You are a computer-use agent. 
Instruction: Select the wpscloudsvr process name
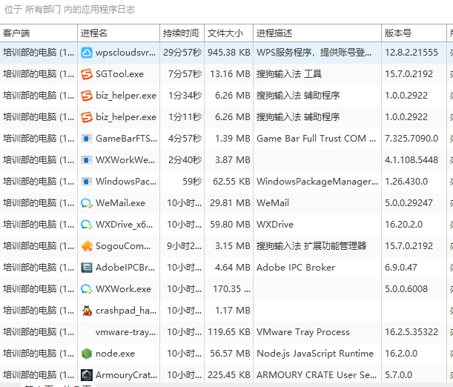pos(126,53)
